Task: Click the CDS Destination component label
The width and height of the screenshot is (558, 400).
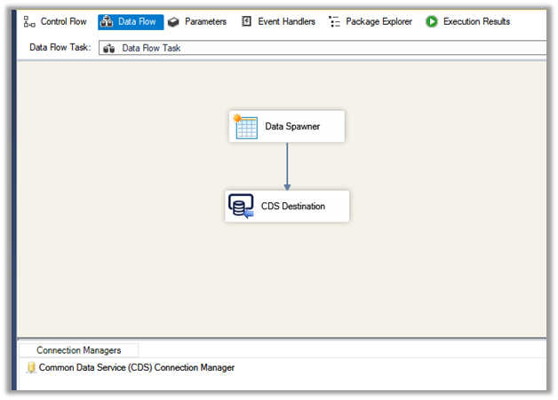Action: (292, 207)
